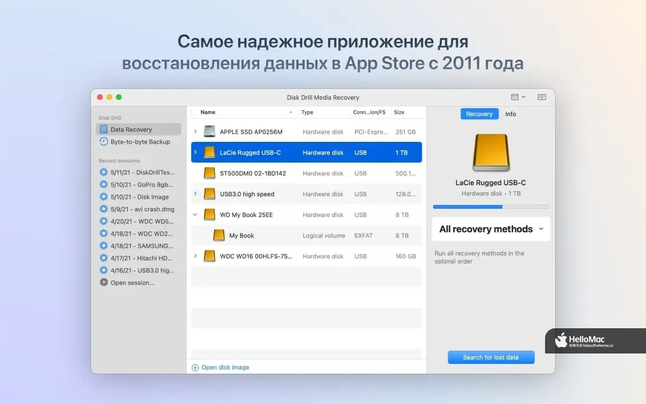Click the large LaCie drive image in panel
The image size is (646, 404).
click(491, 153)
